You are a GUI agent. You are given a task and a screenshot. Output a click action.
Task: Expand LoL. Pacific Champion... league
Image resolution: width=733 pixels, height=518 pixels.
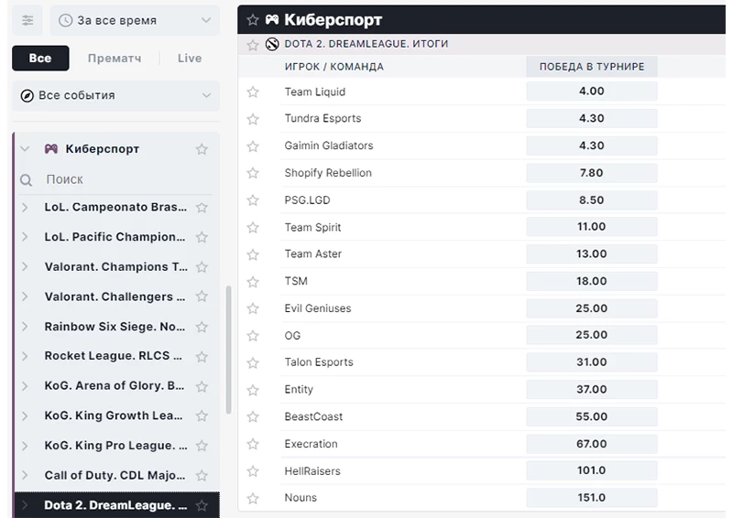click(25, 237)
